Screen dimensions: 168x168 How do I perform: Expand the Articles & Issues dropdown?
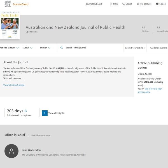tap(9, 48)
